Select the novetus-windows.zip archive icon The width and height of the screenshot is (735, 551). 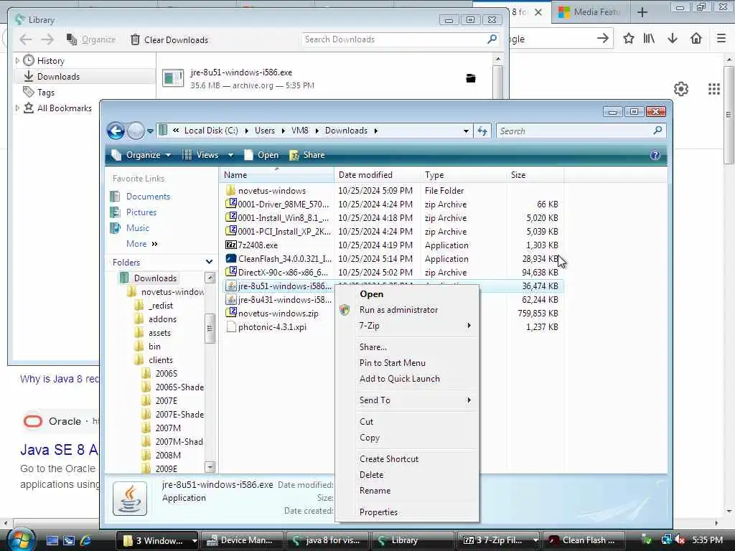pos(230,313)
